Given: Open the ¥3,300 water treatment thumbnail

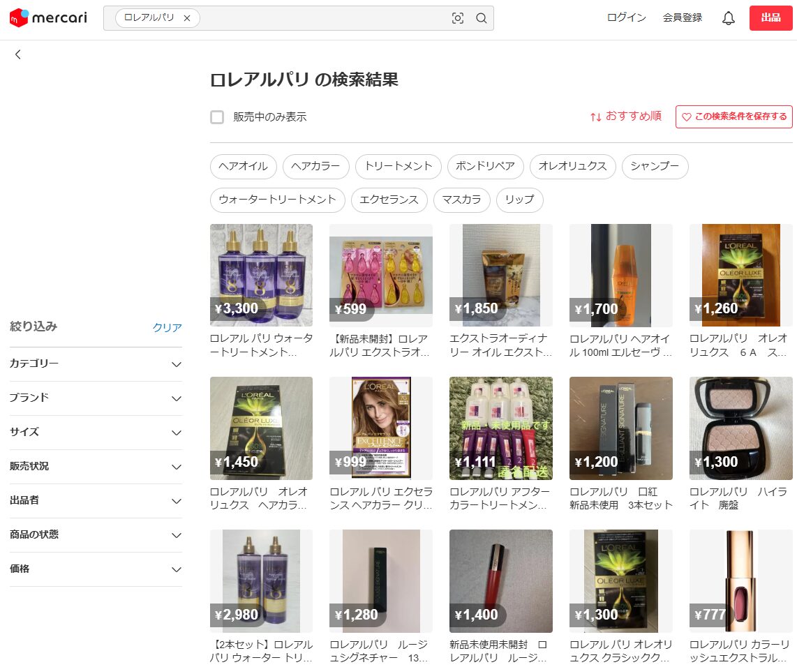Looking at the screenshot, I should (x=261, y=275).
